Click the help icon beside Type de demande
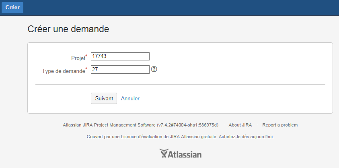The height and width of the screenshot is (168, 339). (x=154, y=69)
